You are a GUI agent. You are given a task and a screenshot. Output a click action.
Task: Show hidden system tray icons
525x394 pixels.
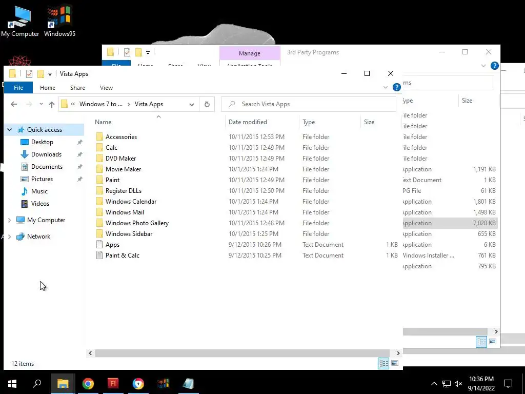434,384
